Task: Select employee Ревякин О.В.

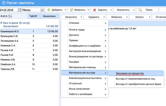Action: pos(29,60)
